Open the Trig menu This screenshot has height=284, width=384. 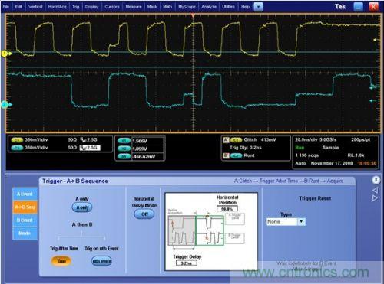tap(76, 7)
